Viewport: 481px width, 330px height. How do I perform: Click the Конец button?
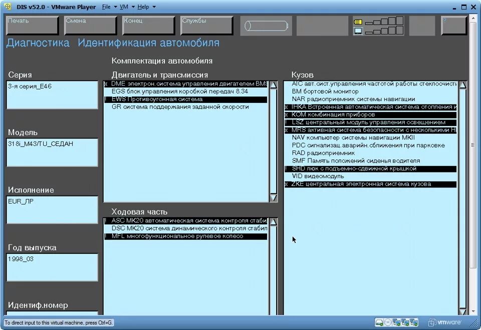click(148, 25)
